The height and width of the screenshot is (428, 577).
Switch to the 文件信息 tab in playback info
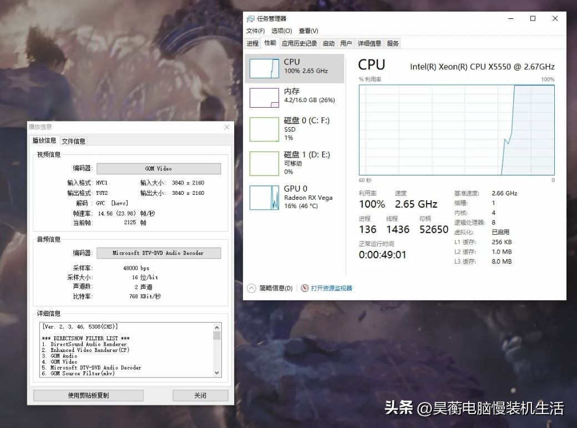coord(73,141)
